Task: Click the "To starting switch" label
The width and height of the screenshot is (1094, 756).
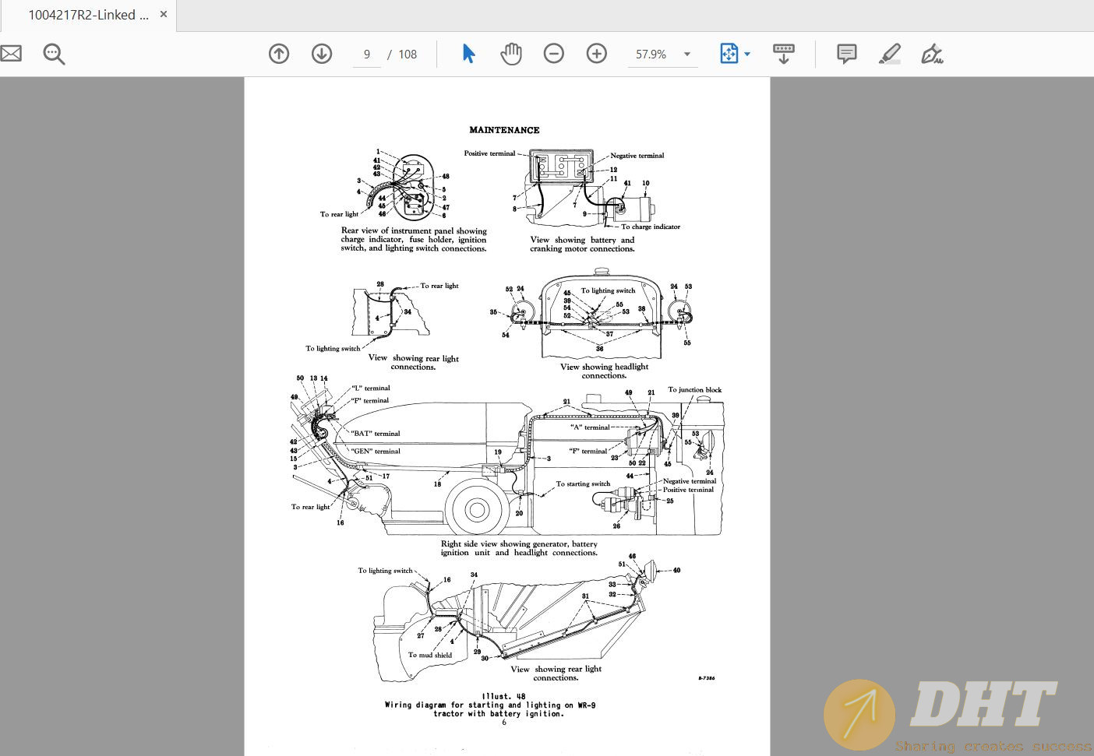Action: (x=583, y=484)
